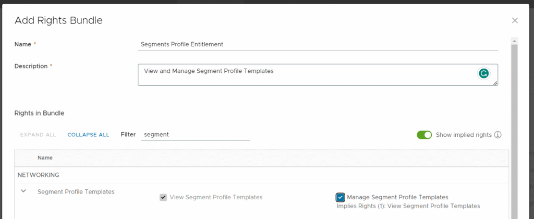Click into the Name text field

click(318, 44)
